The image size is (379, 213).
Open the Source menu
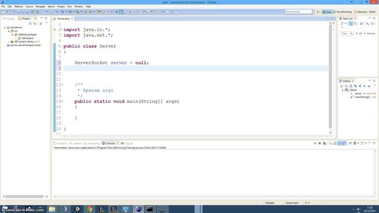pos(29,7)
